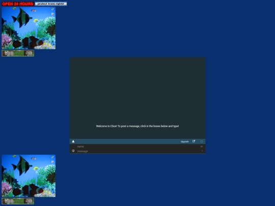Click the Welcome to Cbox message text

(x=137, y=126)
